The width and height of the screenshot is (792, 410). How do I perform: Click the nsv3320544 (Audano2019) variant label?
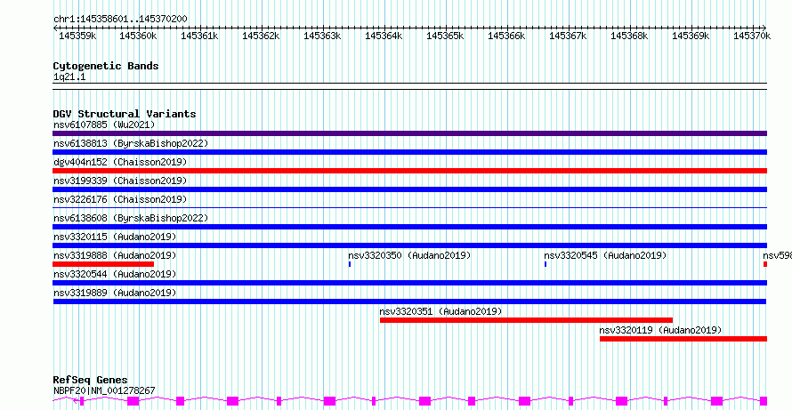click(115, 274)
